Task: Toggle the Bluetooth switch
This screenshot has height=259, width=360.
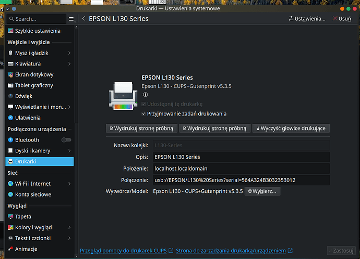Action: (66, 140)
